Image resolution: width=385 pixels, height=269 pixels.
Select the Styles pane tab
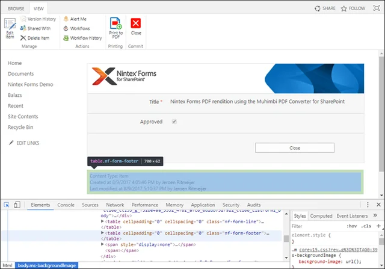tap(300, 216)
